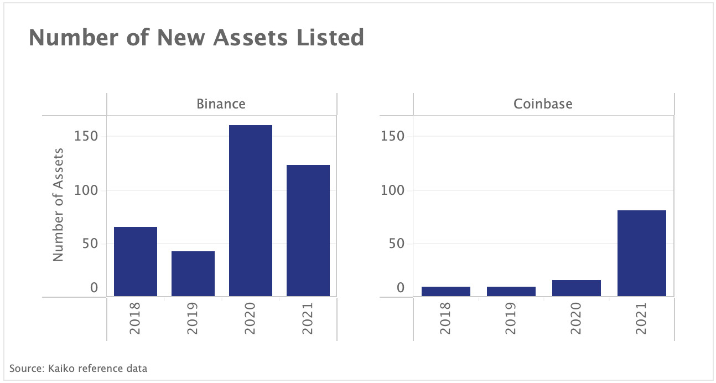Click the chart title "Number of New Assets Listed"
Screen dimensions: 716x383
point(196,38)
